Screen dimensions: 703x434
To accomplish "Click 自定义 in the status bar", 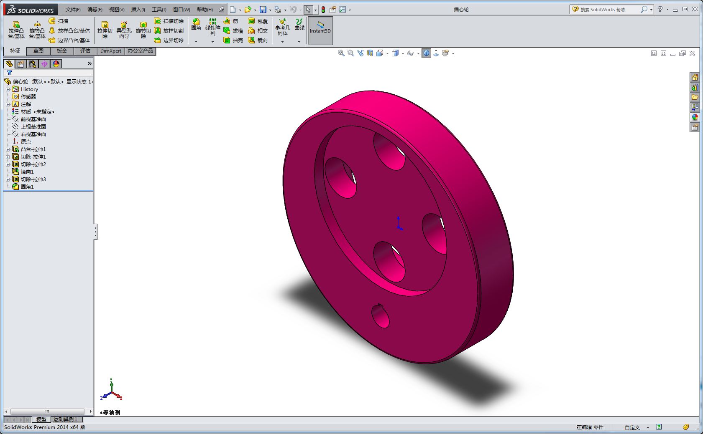I will (x=632, y=427).
